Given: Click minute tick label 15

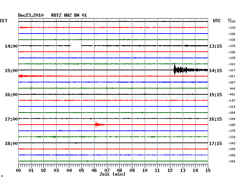Looking at the screenshot, I should (208, 171).
